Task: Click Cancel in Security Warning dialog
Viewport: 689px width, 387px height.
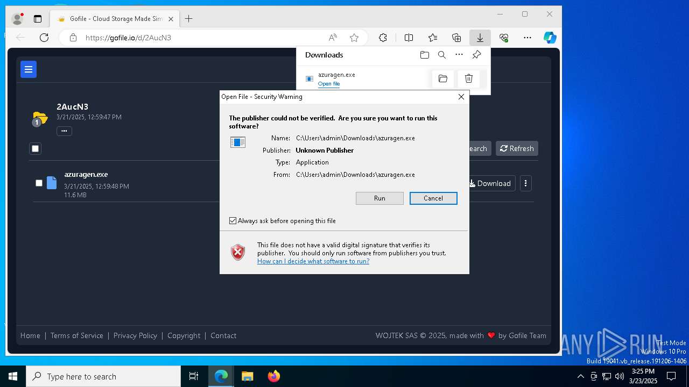Action: pyautogui.click(x=433, y=198)
